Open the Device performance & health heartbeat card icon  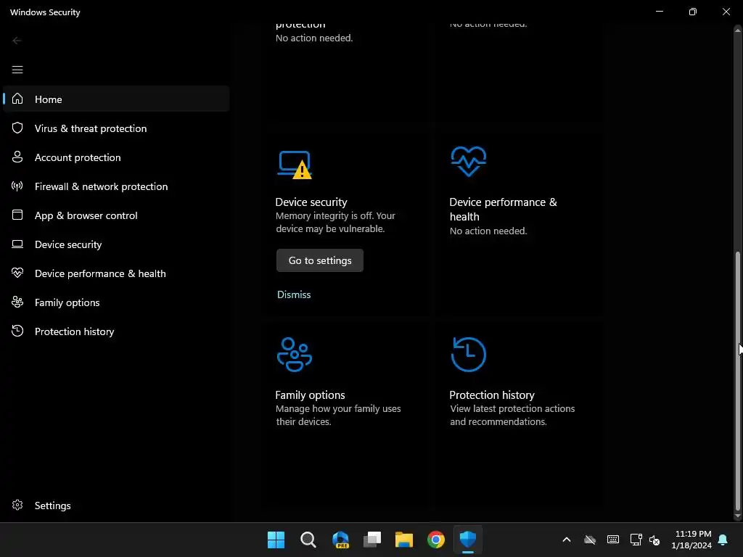click(468, 161)
